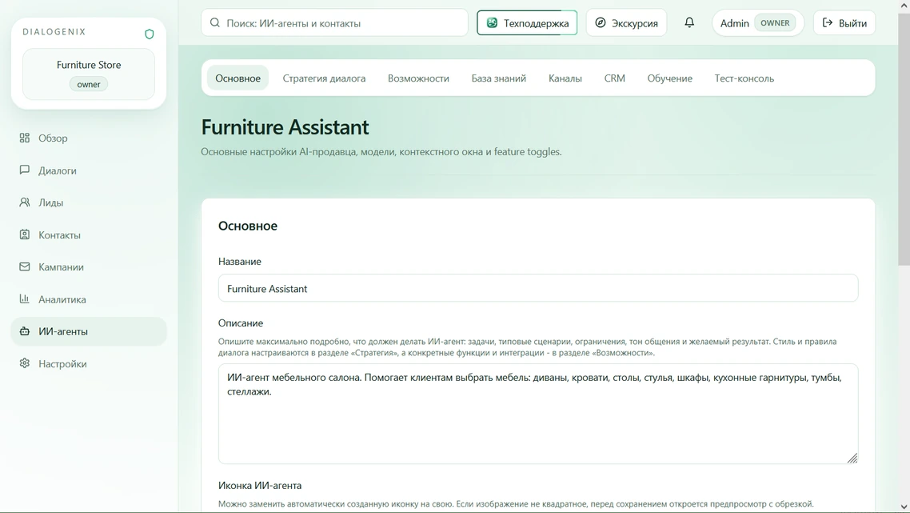Select the Основное tab
The width and height of the screenshot is (910, 513).
coord(238,78)
